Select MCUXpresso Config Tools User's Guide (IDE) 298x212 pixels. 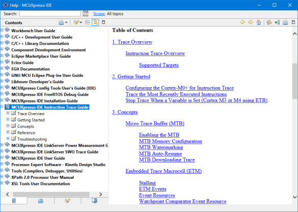[54, 88]
